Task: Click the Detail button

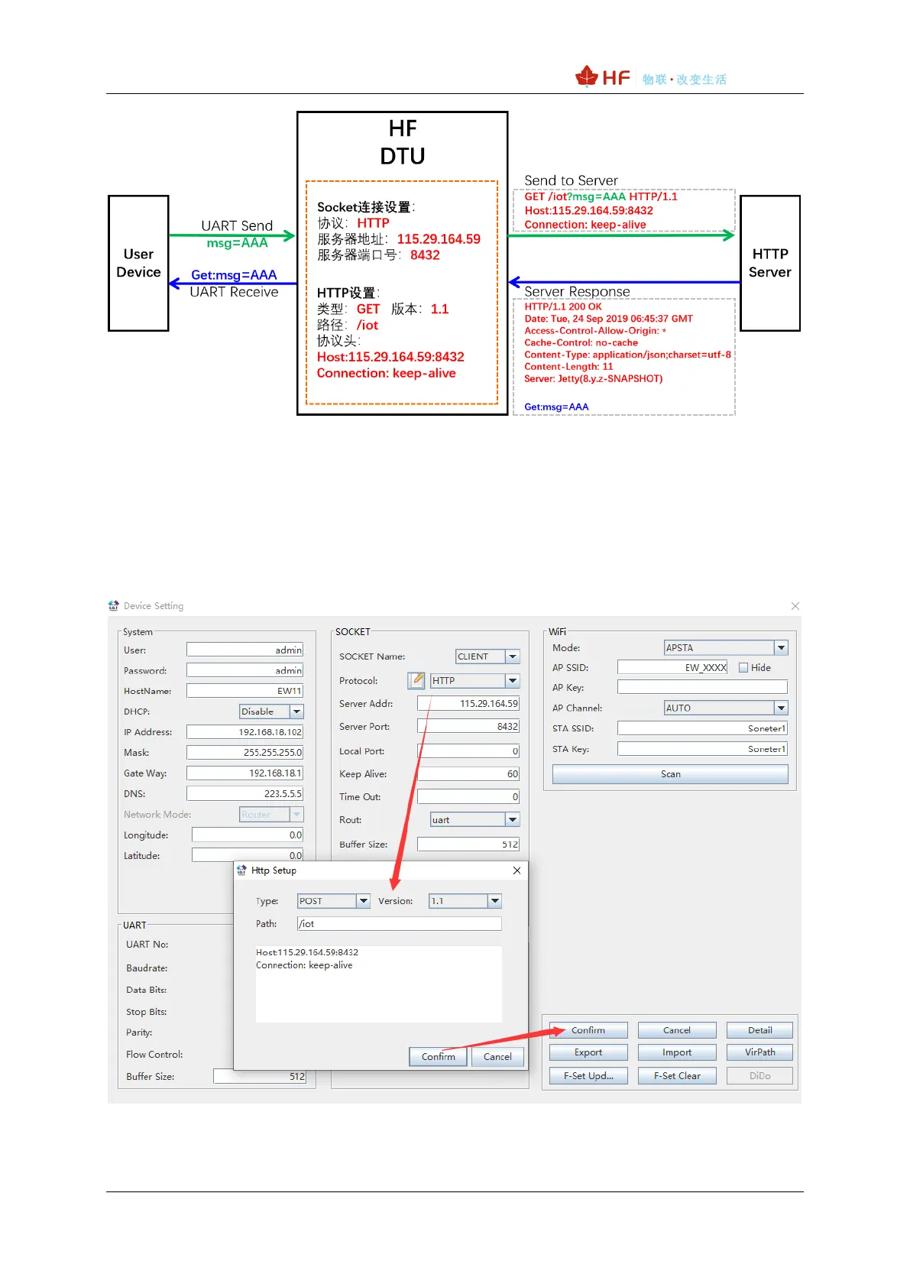Action: 759,1030
